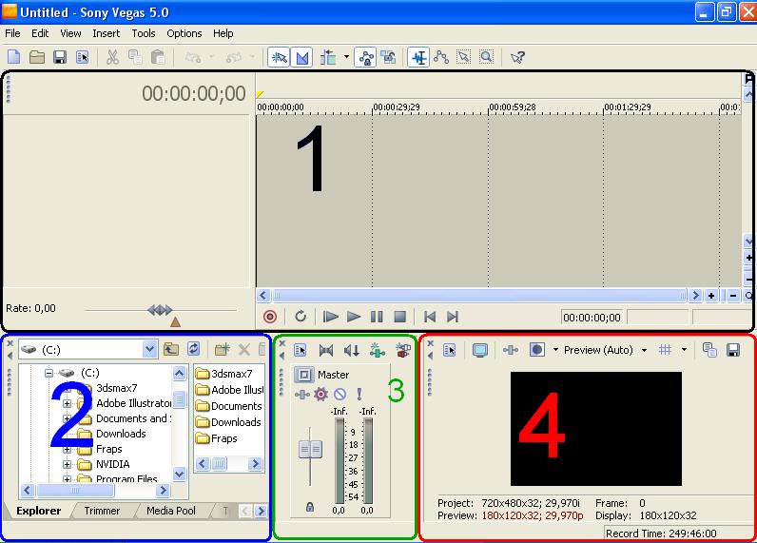Mute the Master bus
This screenshot has width=757, height=543.
click(340, 395)
